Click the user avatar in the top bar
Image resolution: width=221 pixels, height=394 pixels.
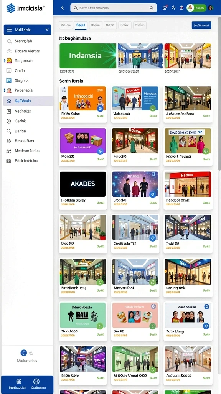pyautogui.click(x=211, y=8)
